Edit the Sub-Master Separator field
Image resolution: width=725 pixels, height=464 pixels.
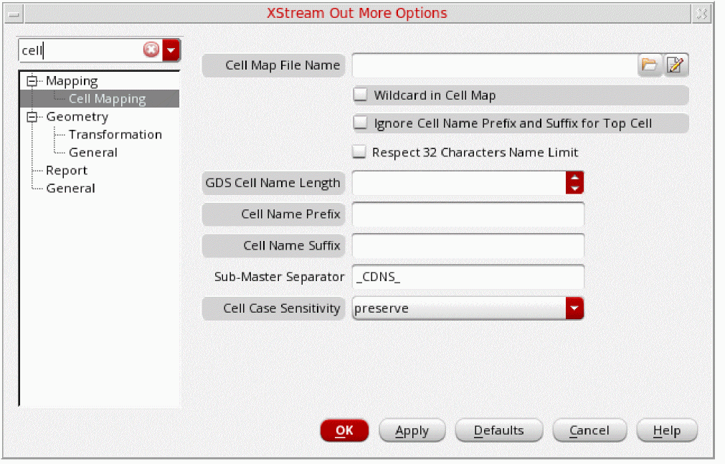click(468, 277)
